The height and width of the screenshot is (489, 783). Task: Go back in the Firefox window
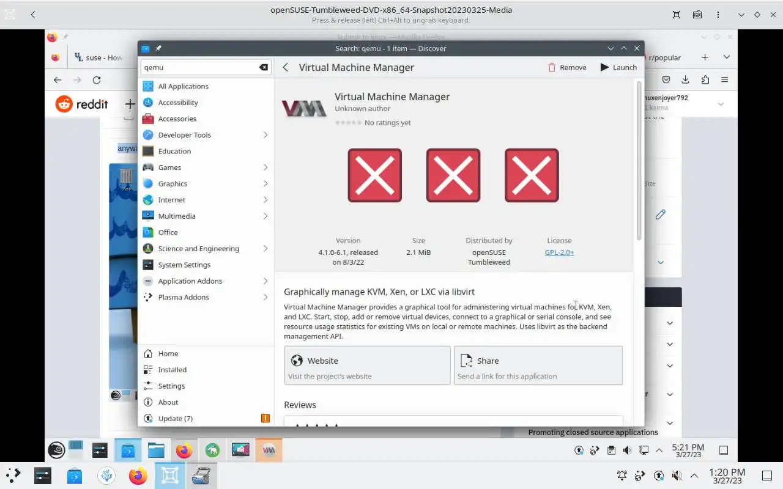[58, 80]
